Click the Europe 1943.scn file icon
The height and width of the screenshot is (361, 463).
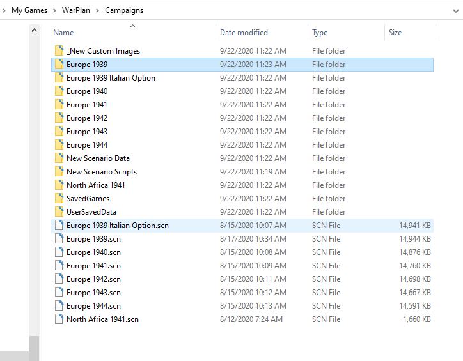pyautogui.click(x=59, y=292)
